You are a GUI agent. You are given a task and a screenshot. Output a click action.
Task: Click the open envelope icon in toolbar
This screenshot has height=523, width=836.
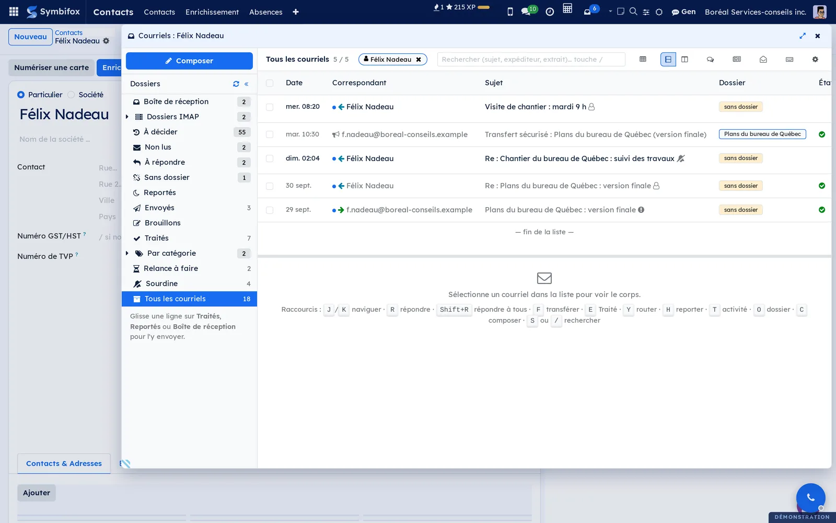[x=763, y=59]
